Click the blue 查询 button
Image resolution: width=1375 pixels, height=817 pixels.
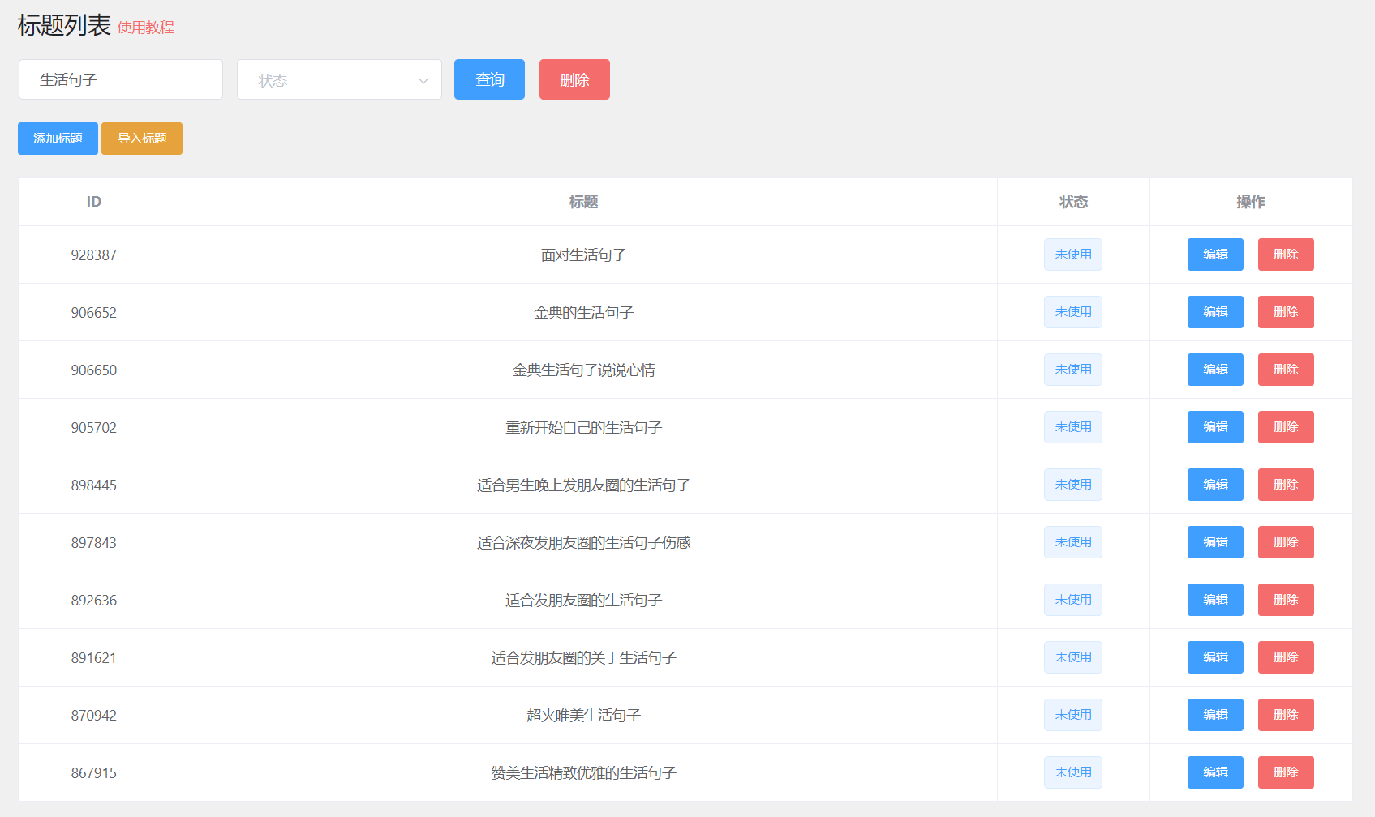(x=489, y=79)
